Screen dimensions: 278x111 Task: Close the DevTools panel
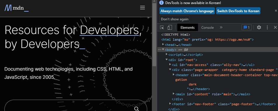275,27
